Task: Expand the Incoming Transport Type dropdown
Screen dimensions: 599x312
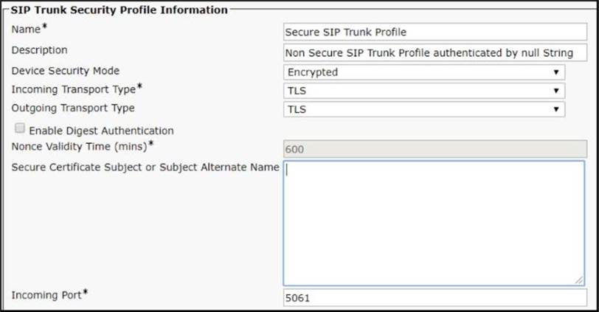Action: (x=424, y=91)
